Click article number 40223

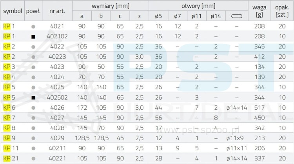(57, 57)
